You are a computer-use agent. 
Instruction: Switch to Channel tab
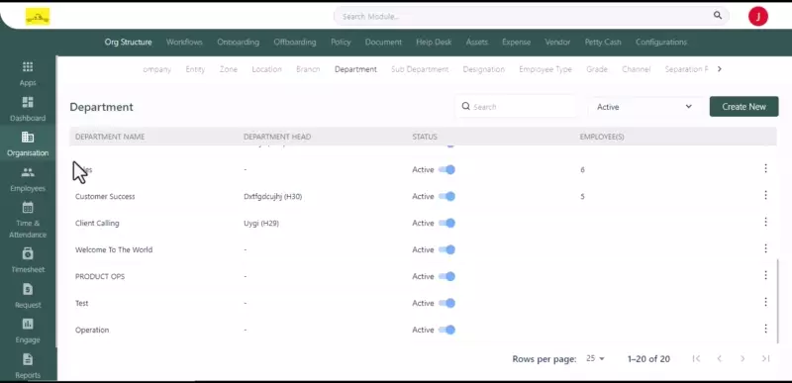pyautogui.click(x=637, y=69)
